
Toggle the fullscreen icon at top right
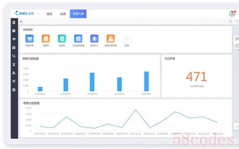pos(237,22)
